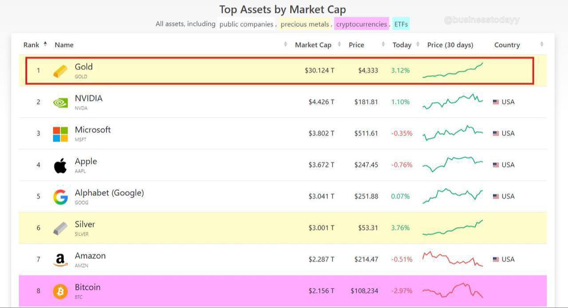
Task: Filter by cryptocurrencies category
Action: (x=361, y=24)
